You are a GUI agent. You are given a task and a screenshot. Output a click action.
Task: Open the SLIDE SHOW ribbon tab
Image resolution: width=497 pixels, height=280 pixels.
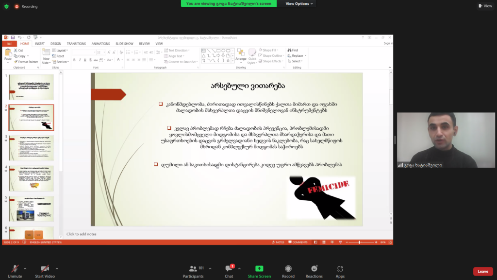point(125,43)
